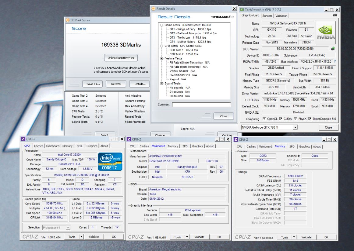This screenshot has height=251, width=354.
Task: Click the CPU-Z icon in Memory window title bar
Action: (x=236, y=139)
